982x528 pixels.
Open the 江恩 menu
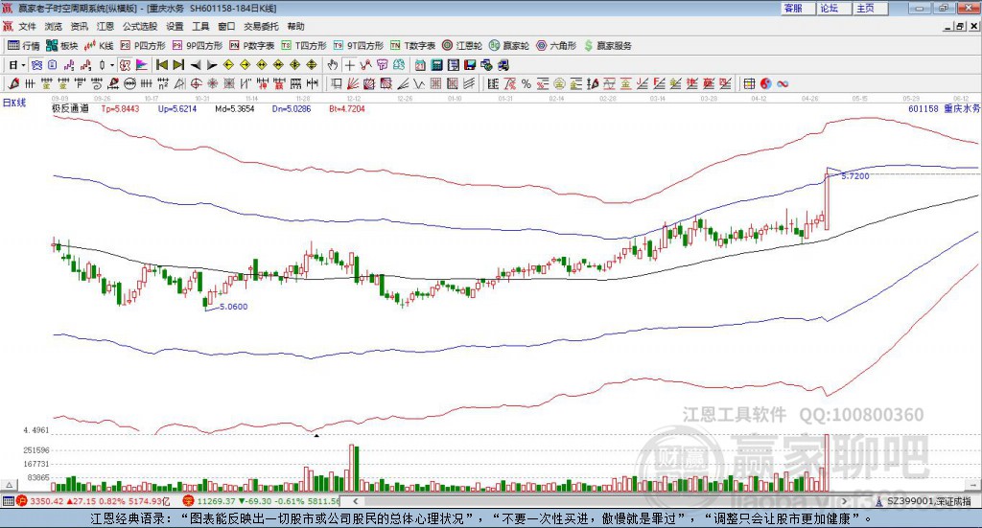click(105, 26)
